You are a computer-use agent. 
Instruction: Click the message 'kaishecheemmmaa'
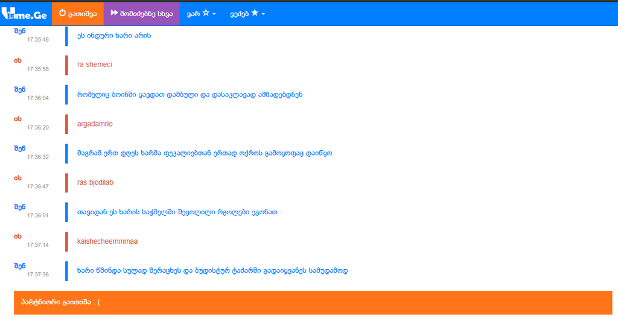pyautogui.click(x=107, y=241)
